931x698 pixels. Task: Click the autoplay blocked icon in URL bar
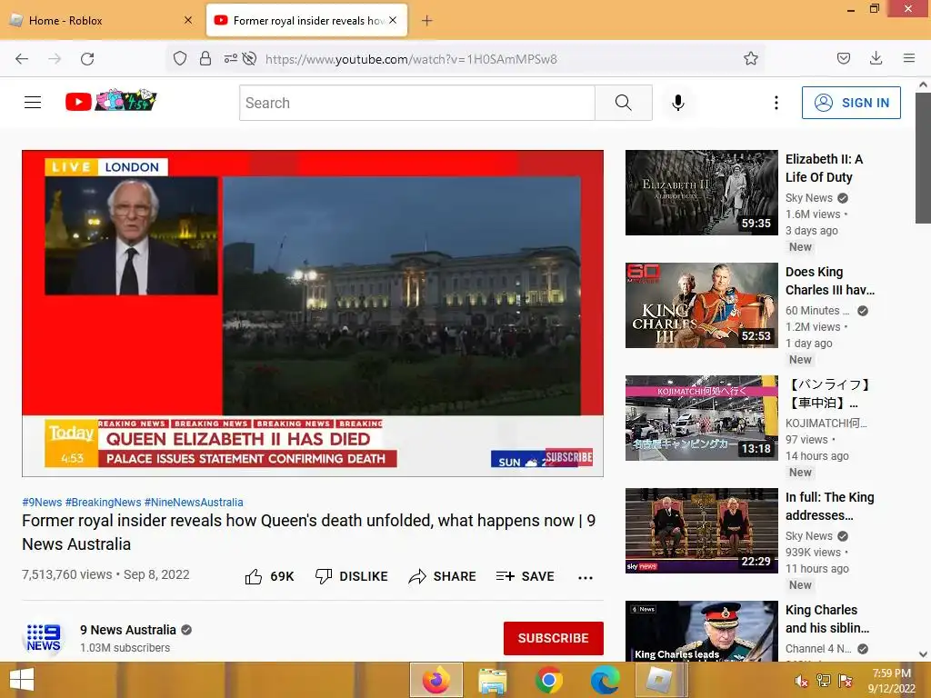click(x=250, y=58)
